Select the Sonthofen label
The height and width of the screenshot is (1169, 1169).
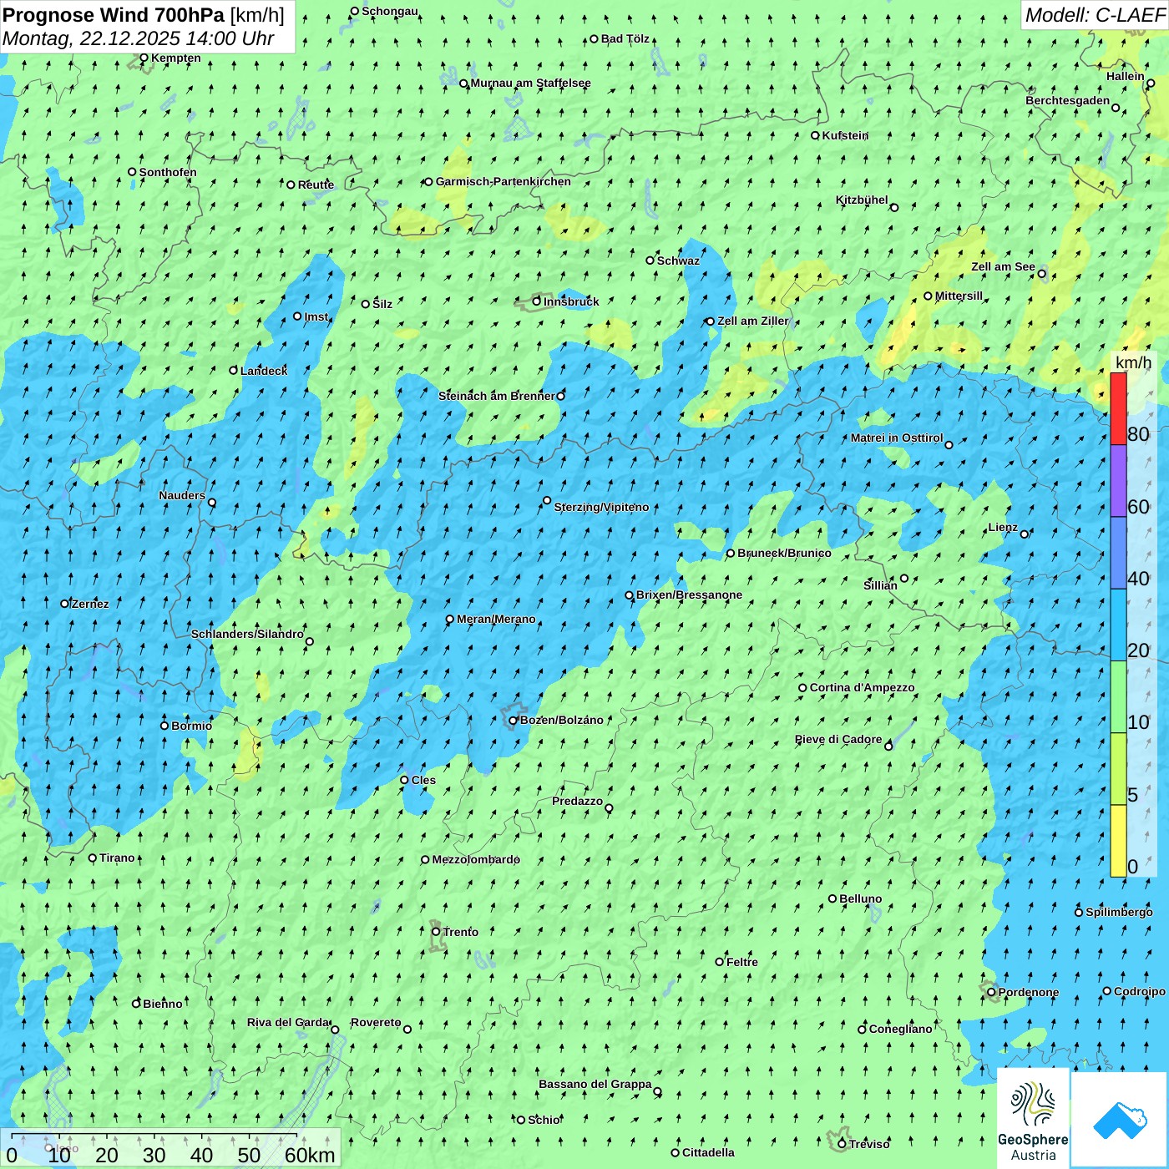coord(168,172)
